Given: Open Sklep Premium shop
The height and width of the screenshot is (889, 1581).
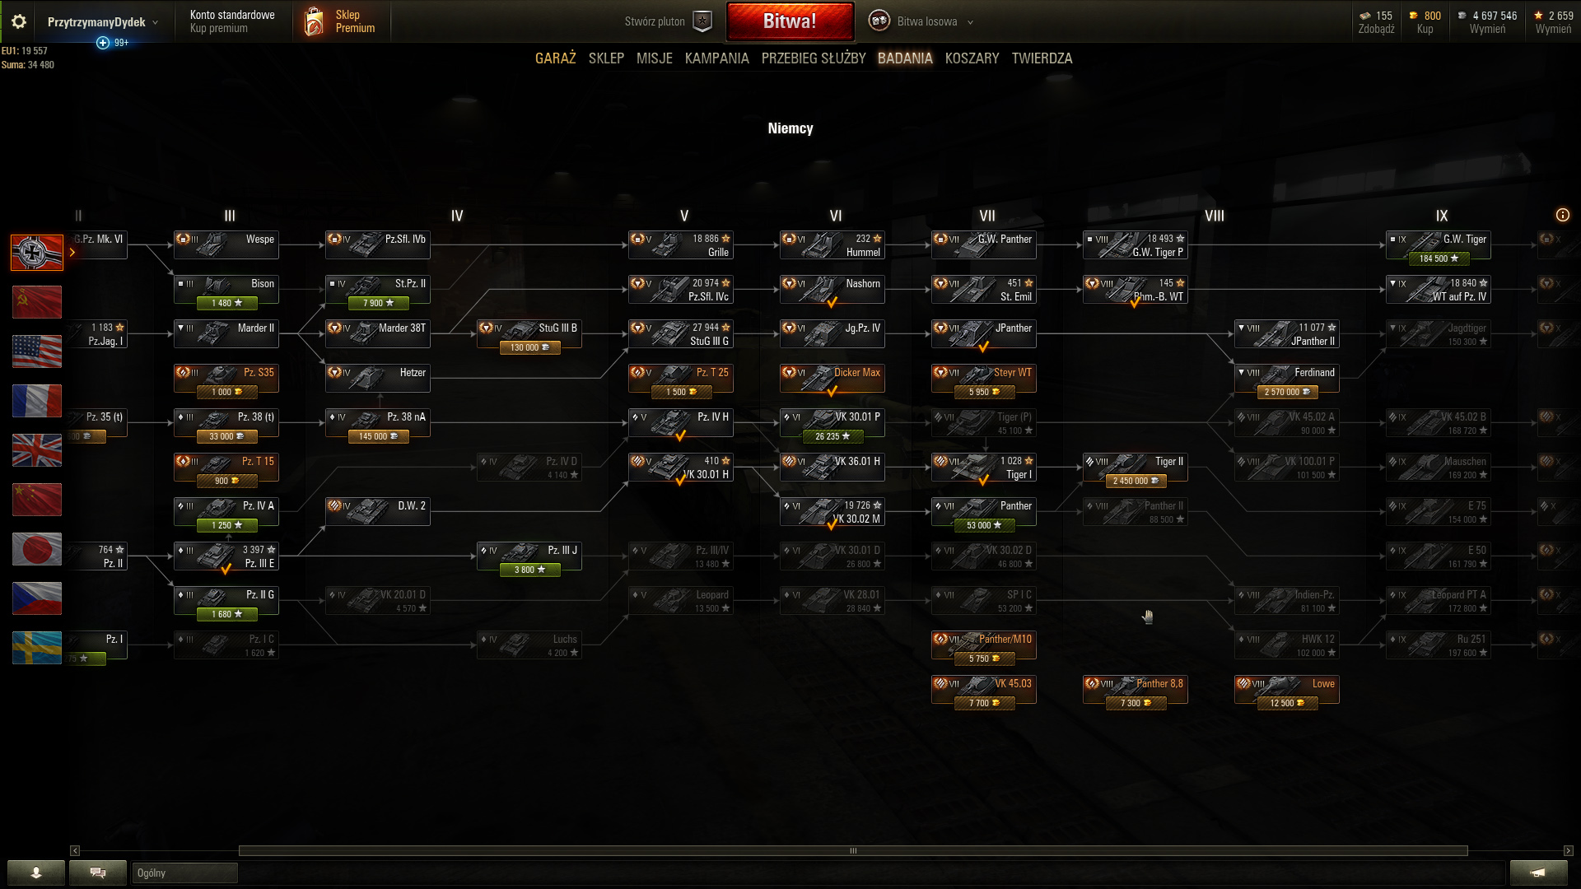Looking at the screenshot, I should pos(340,21).
